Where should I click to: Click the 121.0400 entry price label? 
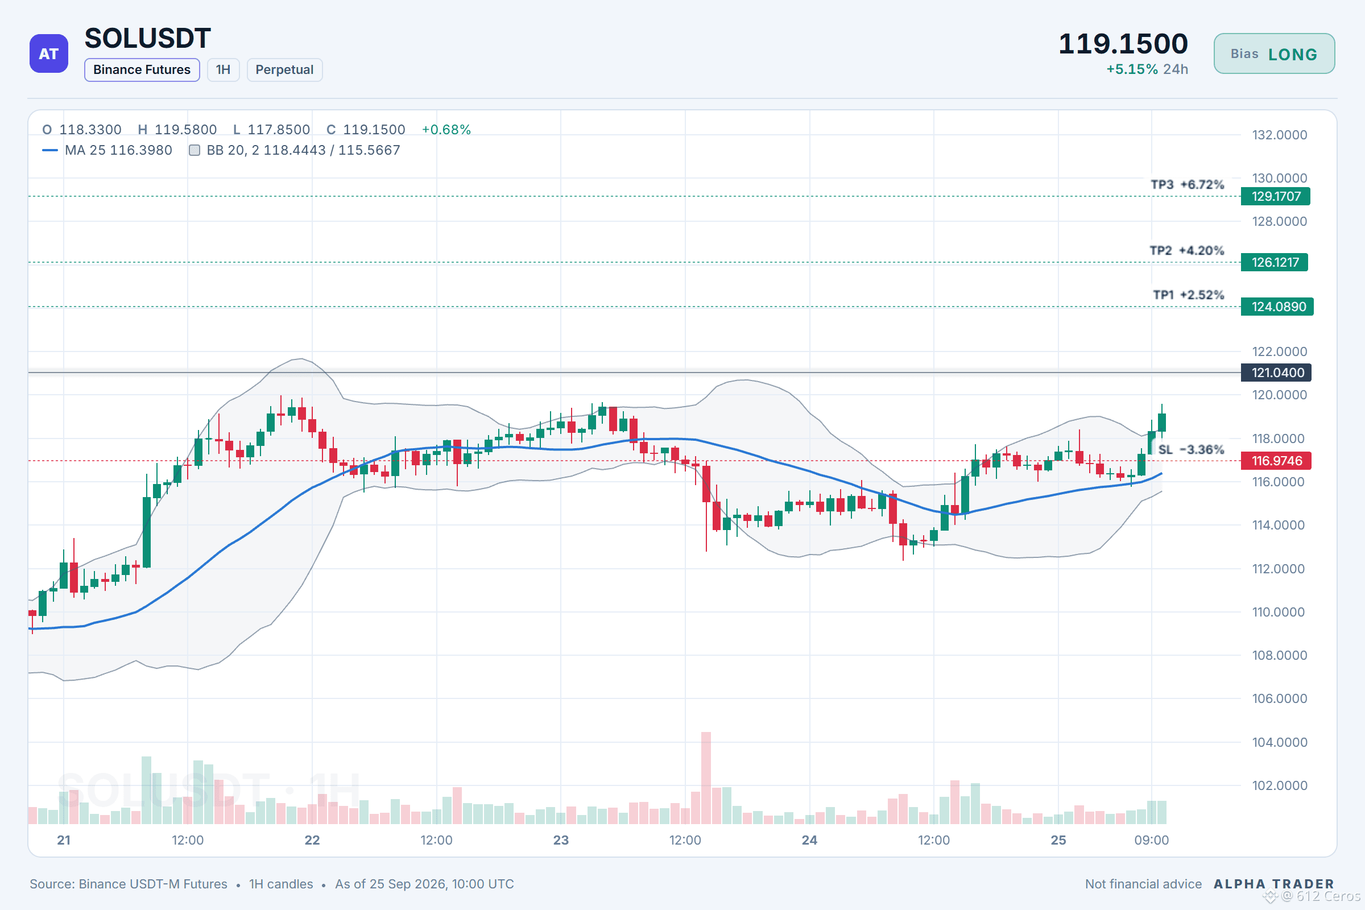point(1276,373)
